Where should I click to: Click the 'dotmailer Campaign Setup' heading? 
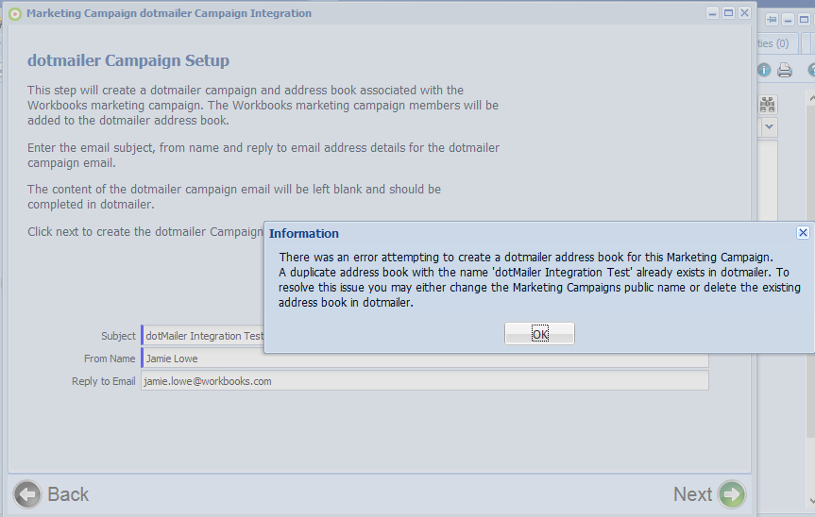tap(128, 60)
